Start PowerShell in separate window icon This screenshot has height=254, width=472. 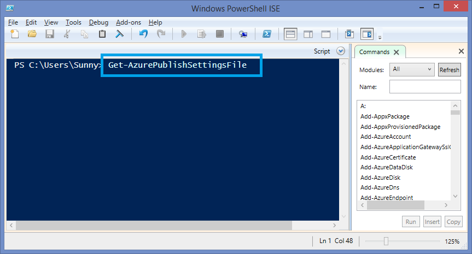tap(267, 34)
